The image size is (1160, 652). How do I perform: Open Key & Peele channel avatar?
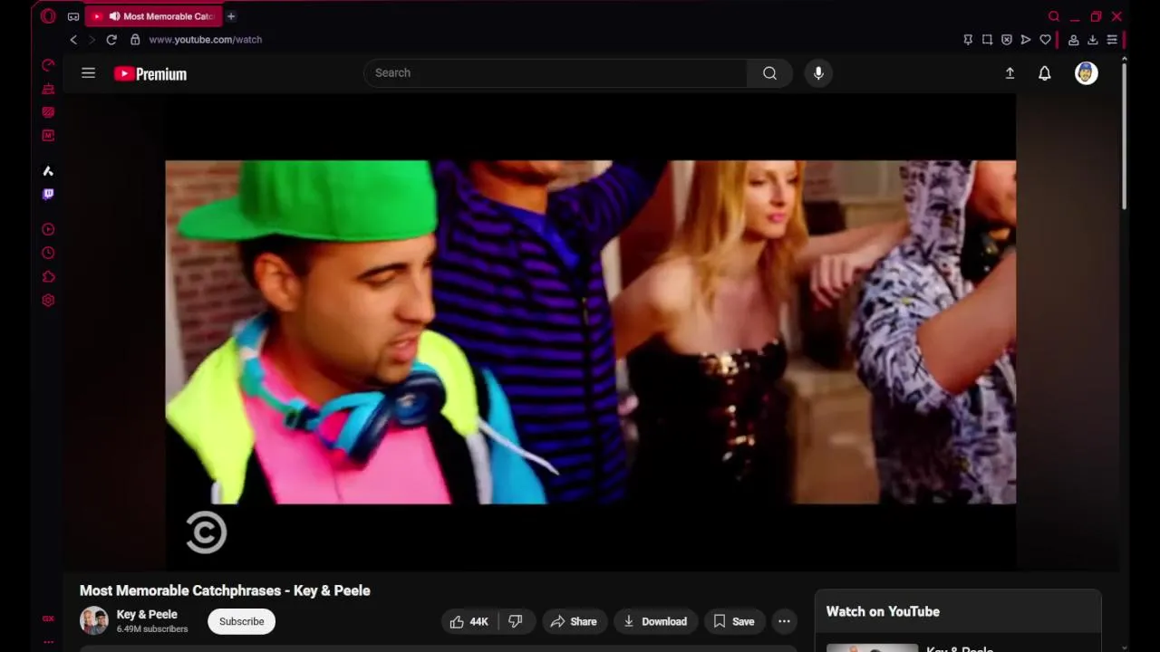94,621
